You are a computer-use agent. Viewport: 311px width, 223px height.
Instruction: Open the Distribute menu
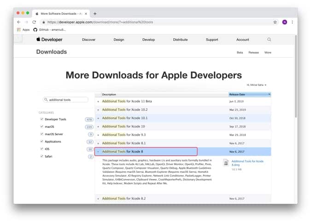click(x=180, y=40)
